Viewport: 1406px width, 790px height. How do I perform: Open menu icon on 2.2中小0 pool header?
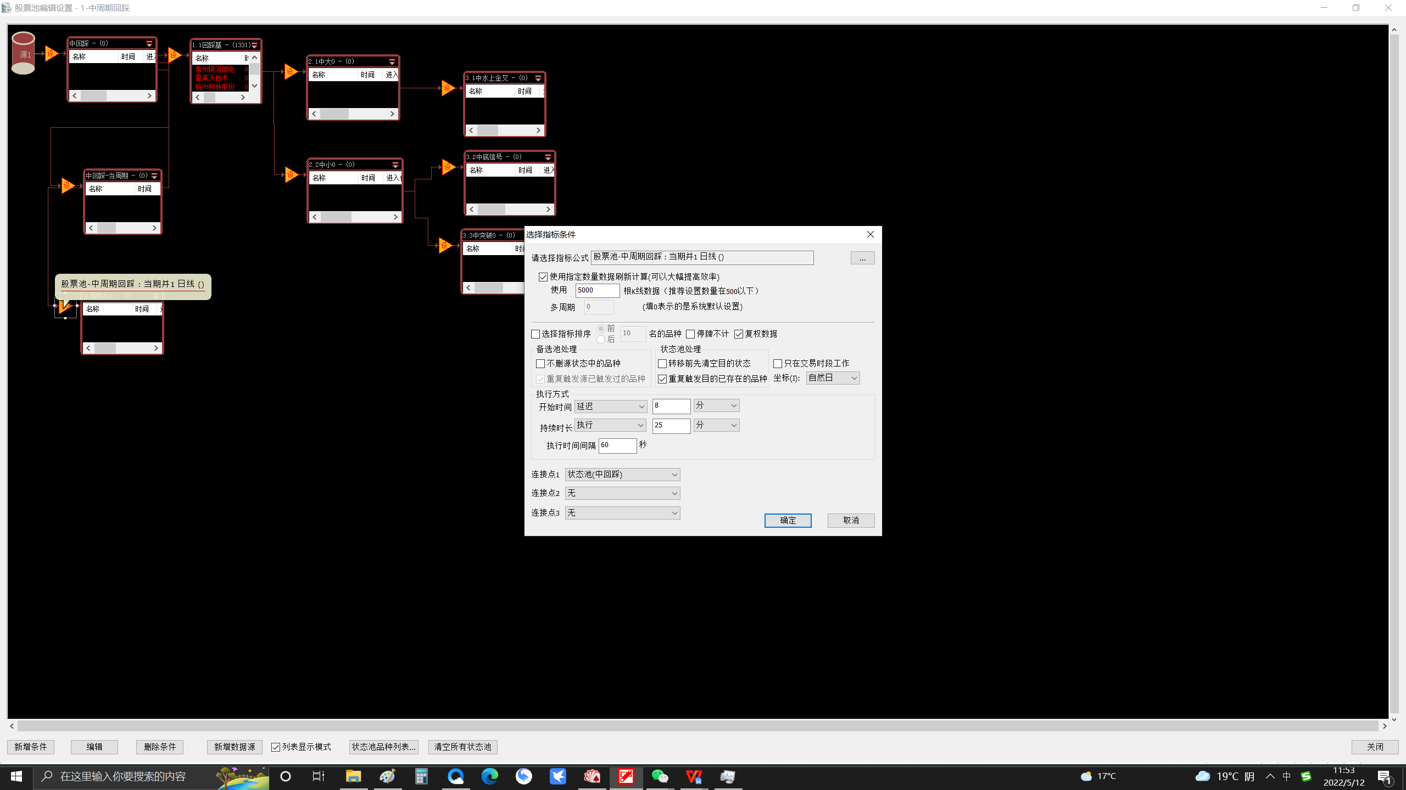395,165
